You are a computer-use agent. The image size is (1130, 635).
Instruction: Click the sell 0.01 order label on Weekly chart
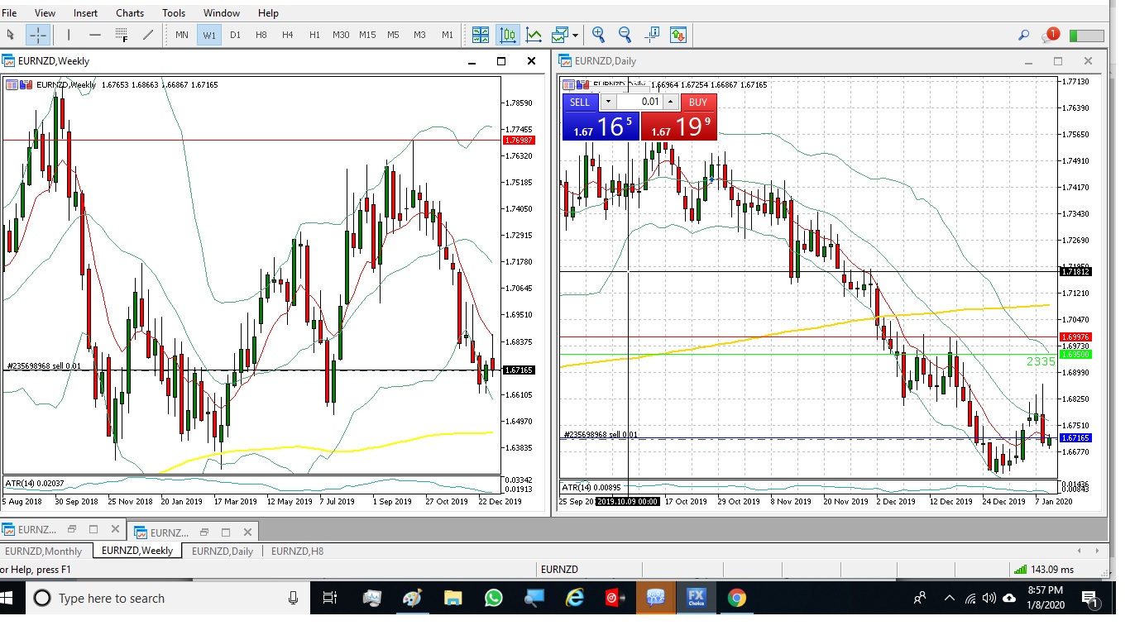click(44, 365)
